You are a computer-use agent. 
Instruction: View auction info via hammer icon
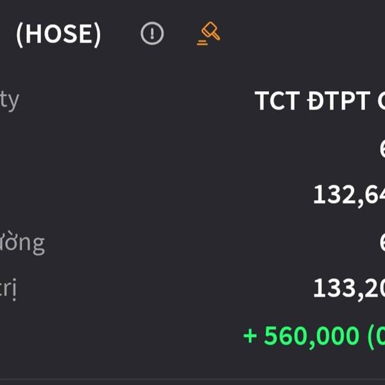click(209, 33)
